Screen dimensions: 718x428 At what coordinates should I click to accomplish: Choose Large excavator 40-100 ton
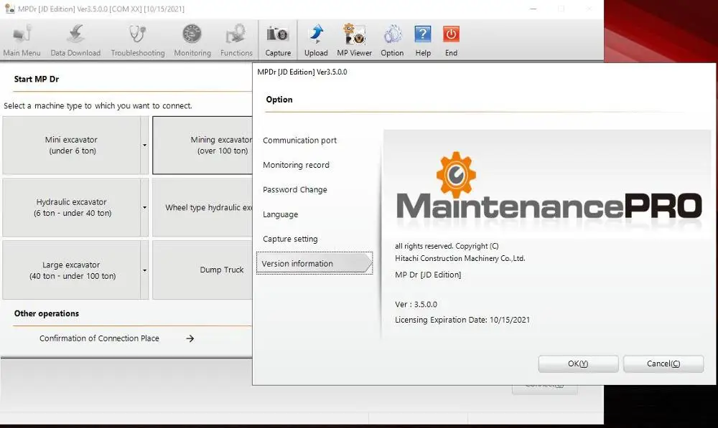tap(72, 270)
